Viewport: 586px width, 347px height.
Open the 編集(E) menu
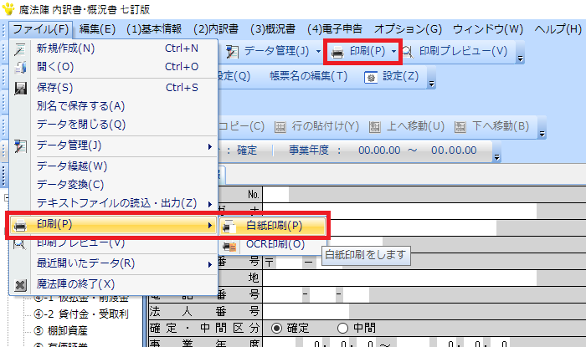point(97,28)
